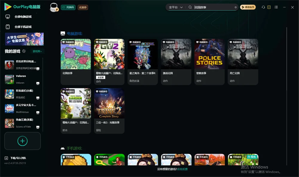Open the GW2 植物大战僵尸 game cover
The image size is (299, 177).
109,54
